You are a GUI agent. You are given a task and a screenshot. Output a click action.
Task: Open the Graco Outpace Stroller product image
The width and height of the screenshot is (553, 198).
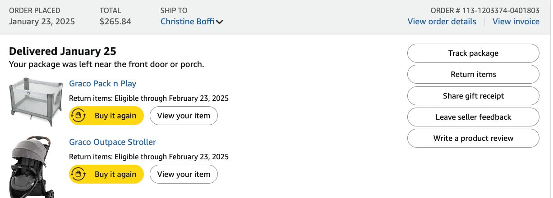coord(32,167)
